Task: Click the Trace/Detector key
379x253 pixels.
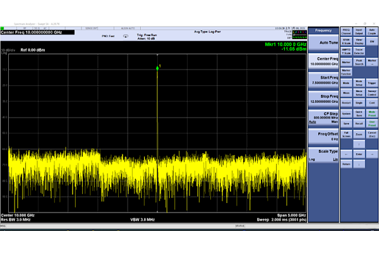Action: click(359, 51)
